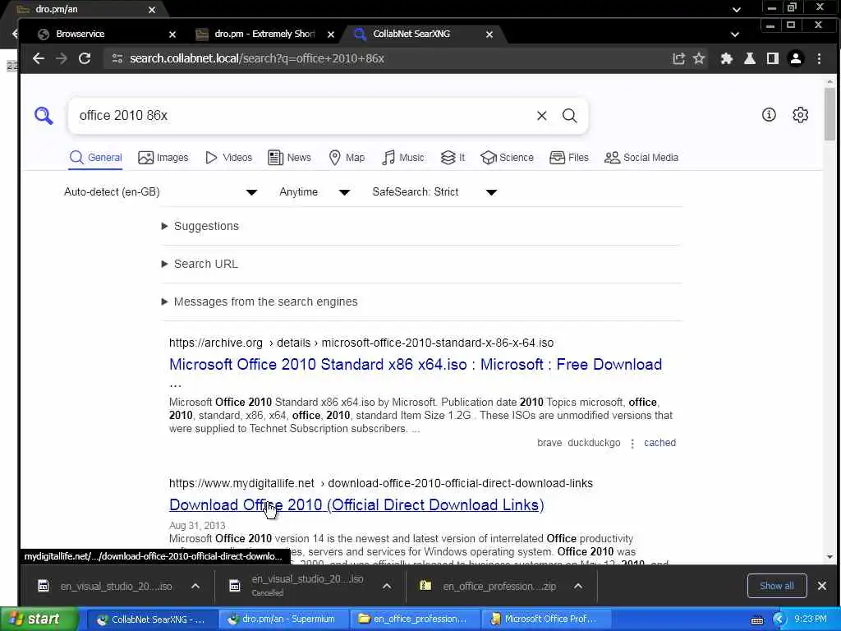Toggle the side panel icon
The height and width of the screenshot is (631, 841).
772,58
